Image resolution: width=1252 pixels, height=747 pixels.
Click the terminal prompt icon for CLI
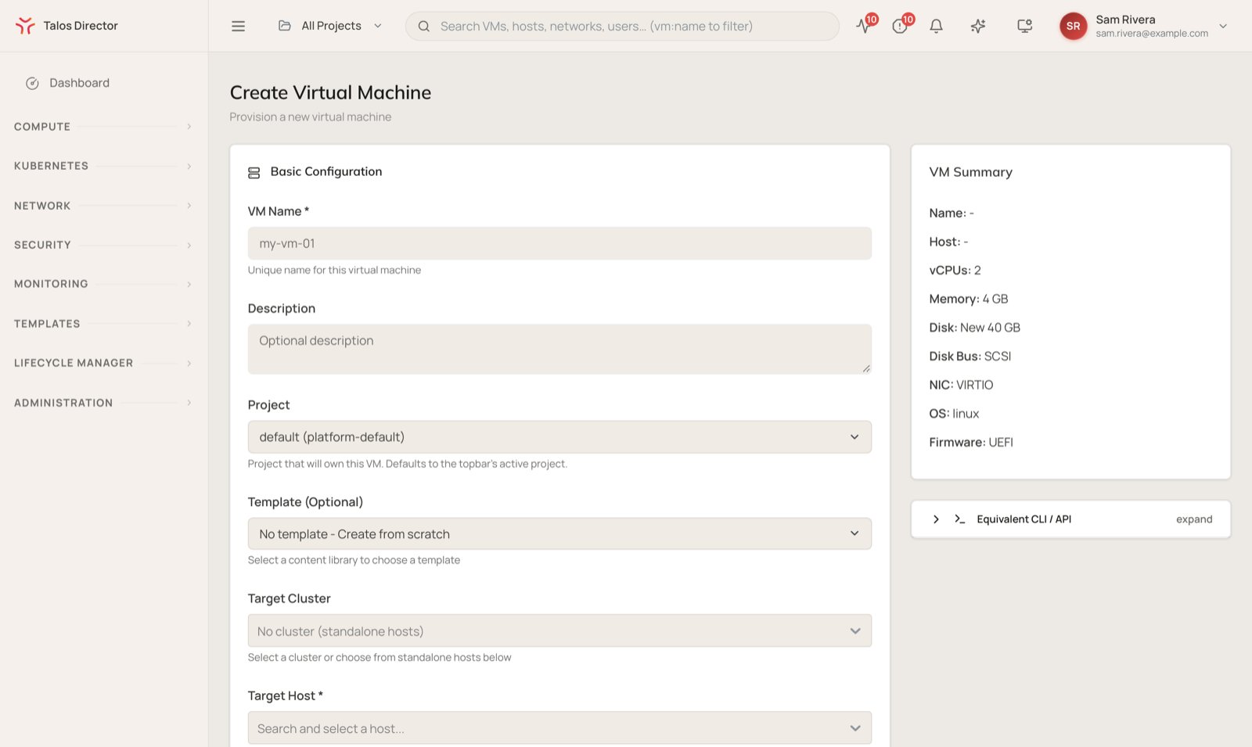pyautogui.click(x=959, y=519)
